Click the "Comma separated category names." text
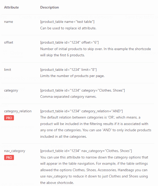Viewport: 158px width, 186px height. (68, 97)
